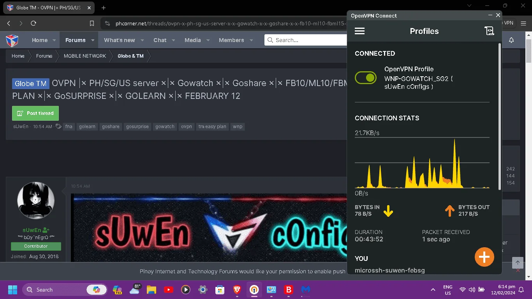This screenshot has height=299, width=532.
Task: Click the fna tag
Action: (x=69, y=127)
